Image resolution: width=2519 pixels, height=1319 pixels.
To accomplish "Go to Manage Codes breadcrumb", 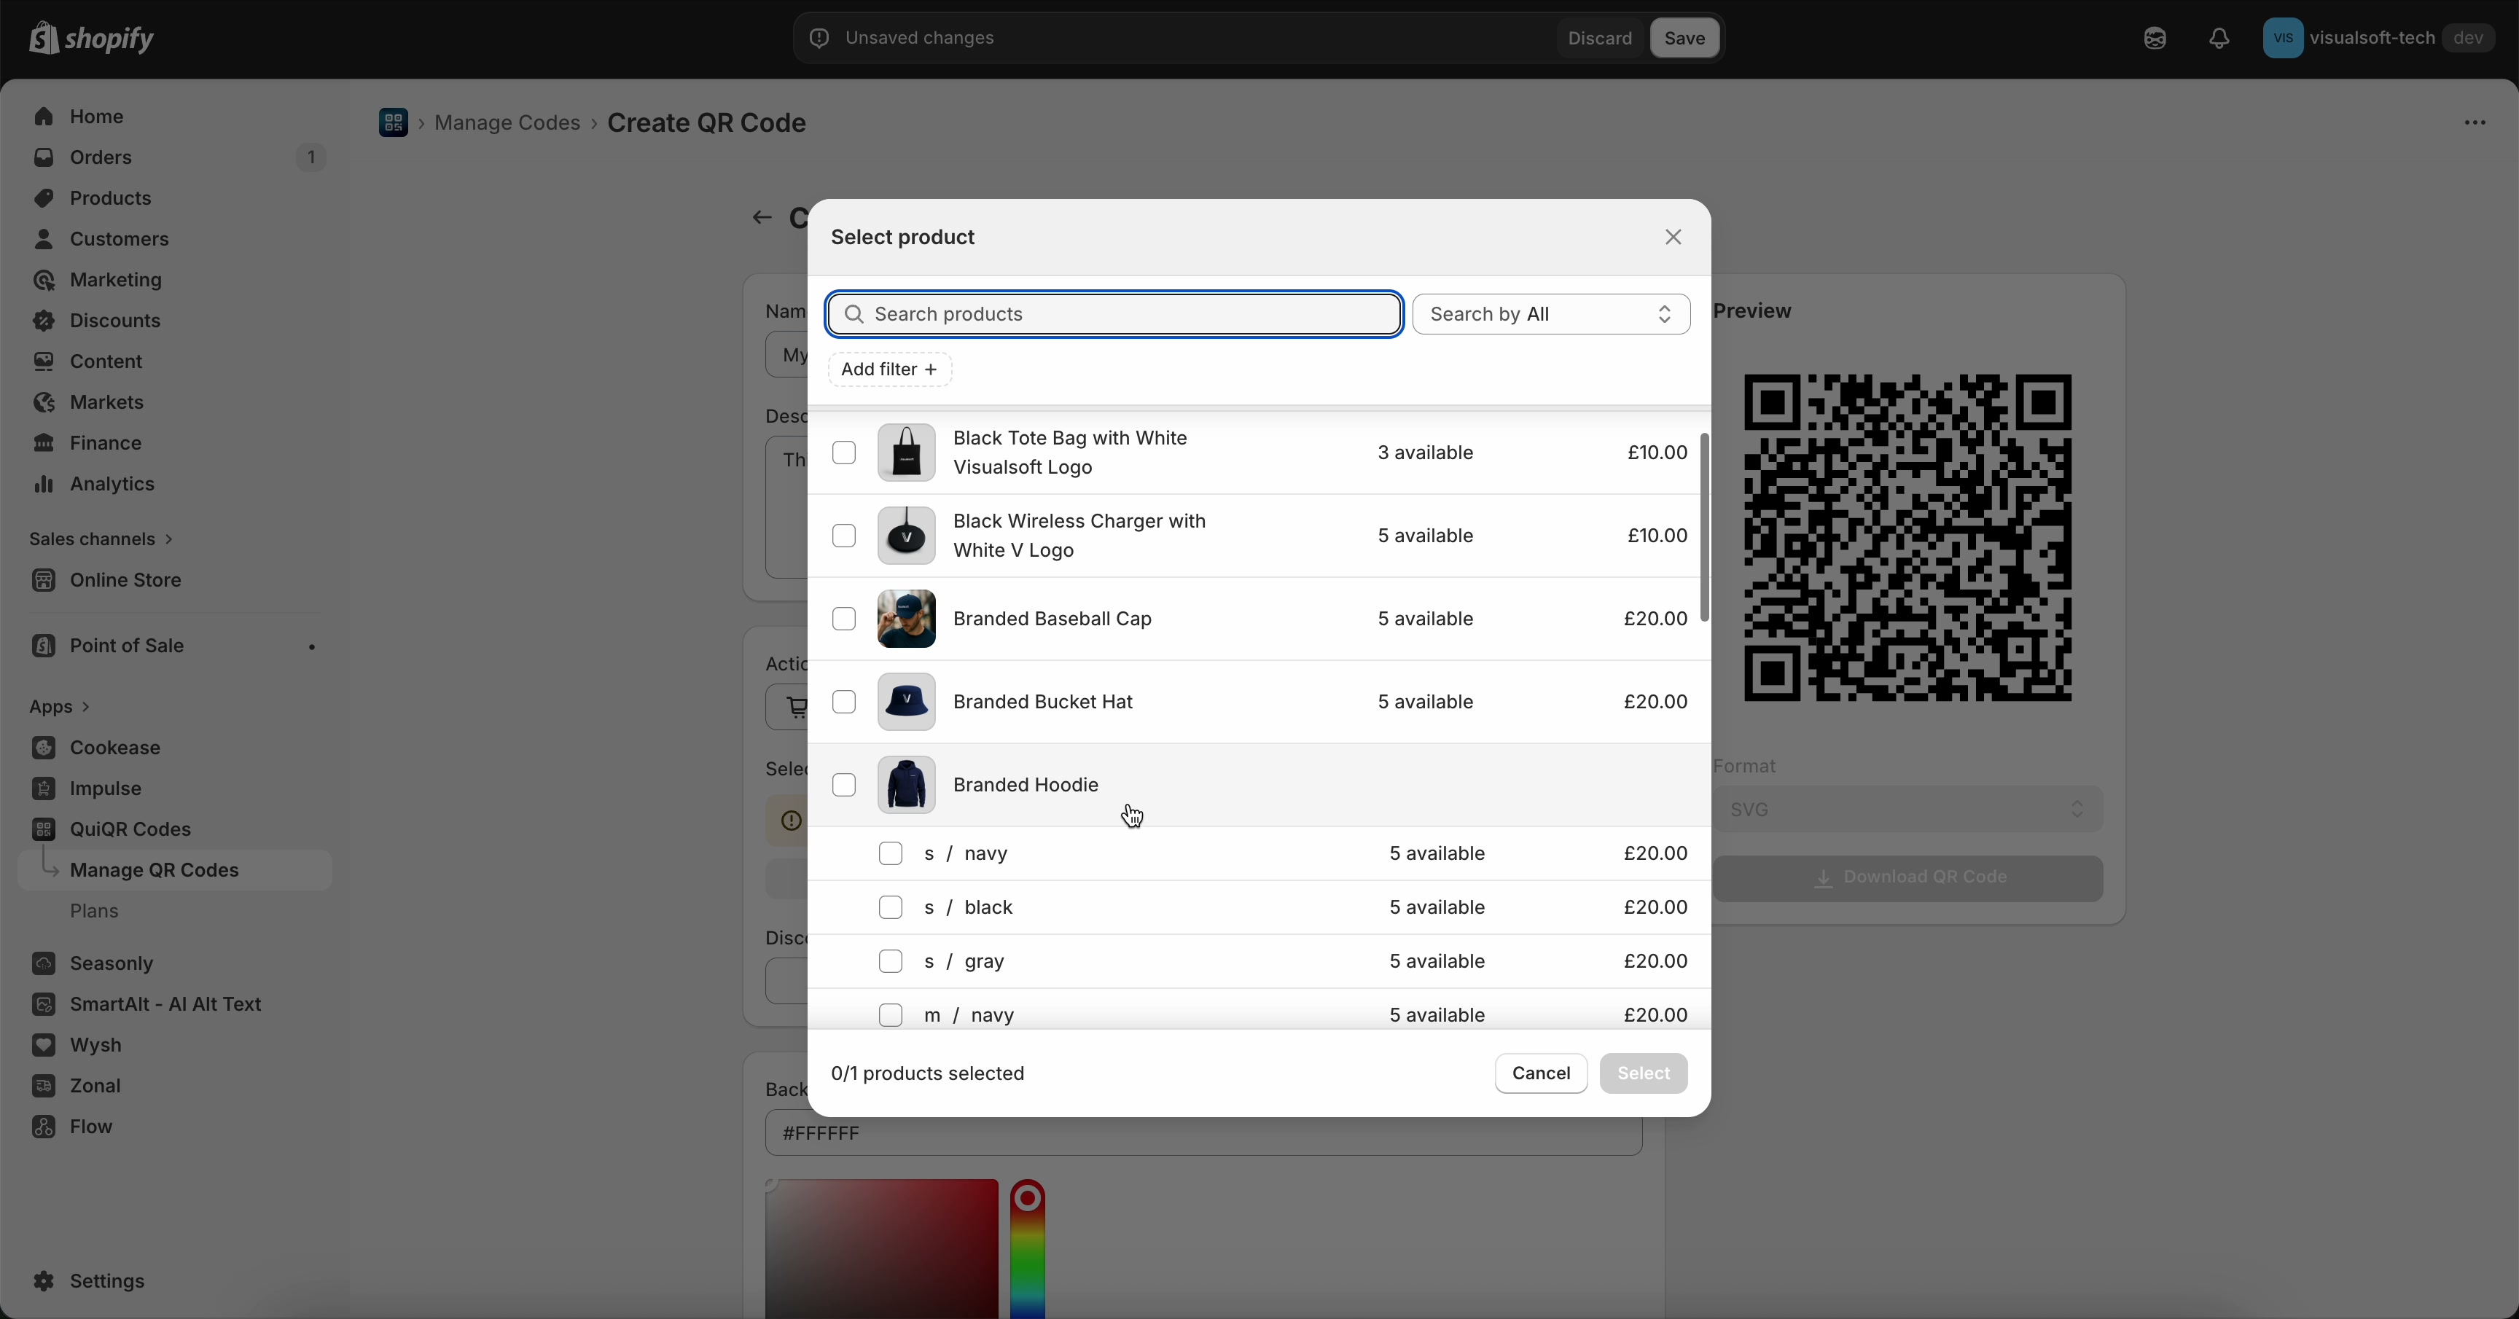I will pyautogui.click(x=509, y=123).
